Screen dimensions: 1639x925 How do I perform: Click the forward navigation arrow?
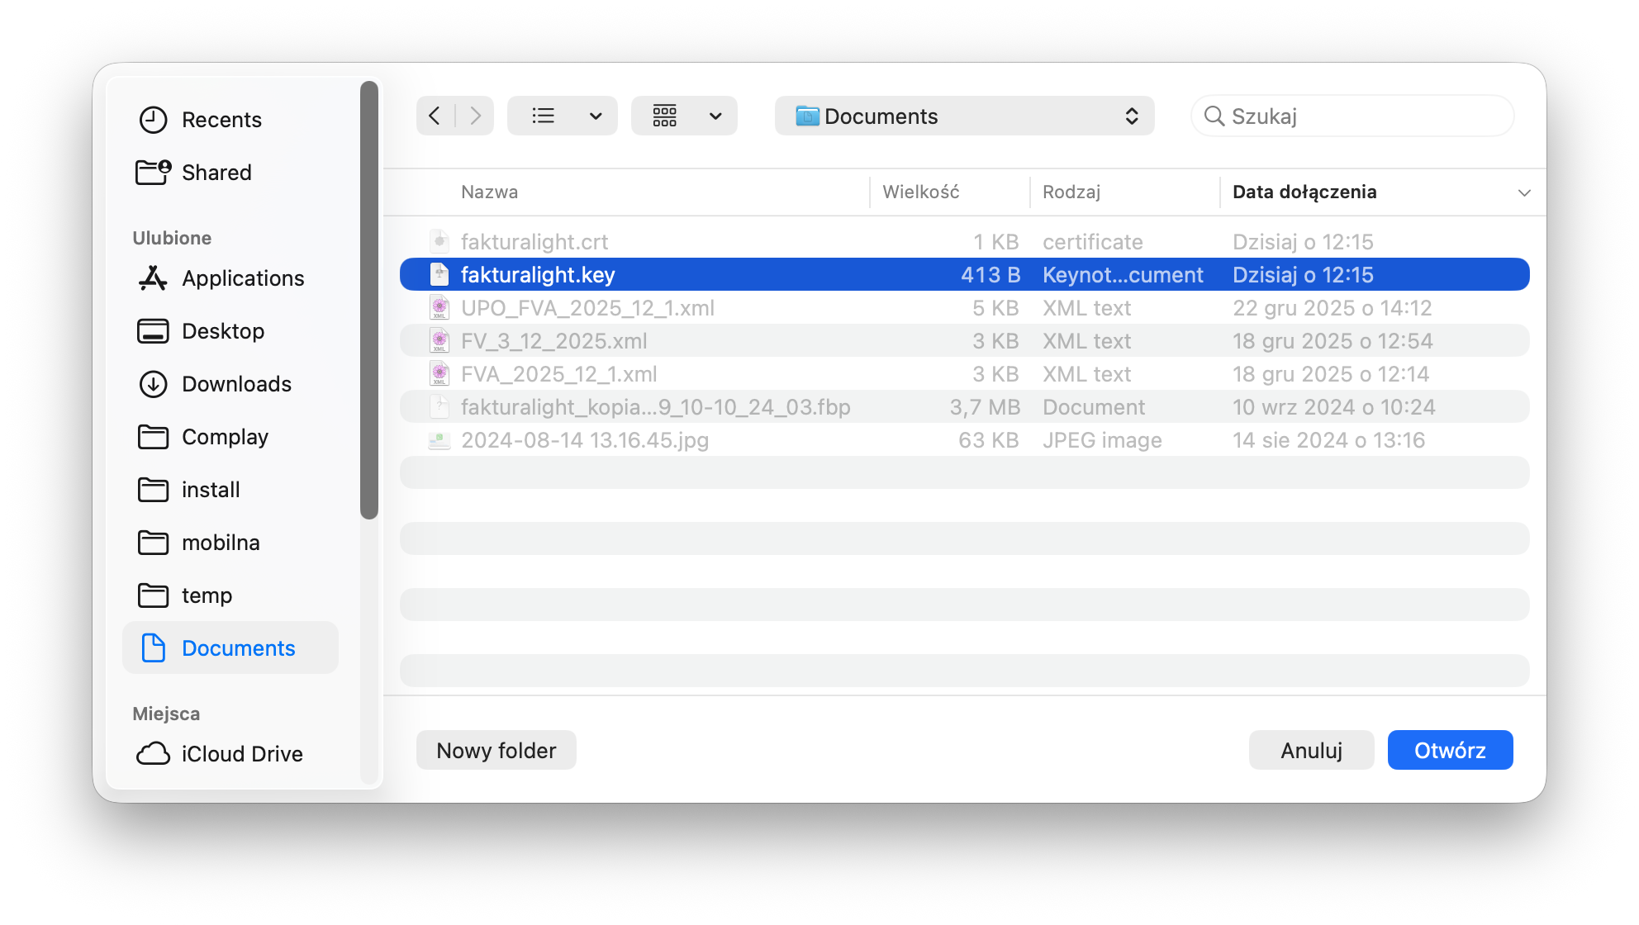[475, 116]
